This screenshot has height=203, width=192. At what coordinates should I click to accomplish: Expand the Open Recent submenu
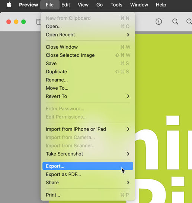(x=88, y=35)
